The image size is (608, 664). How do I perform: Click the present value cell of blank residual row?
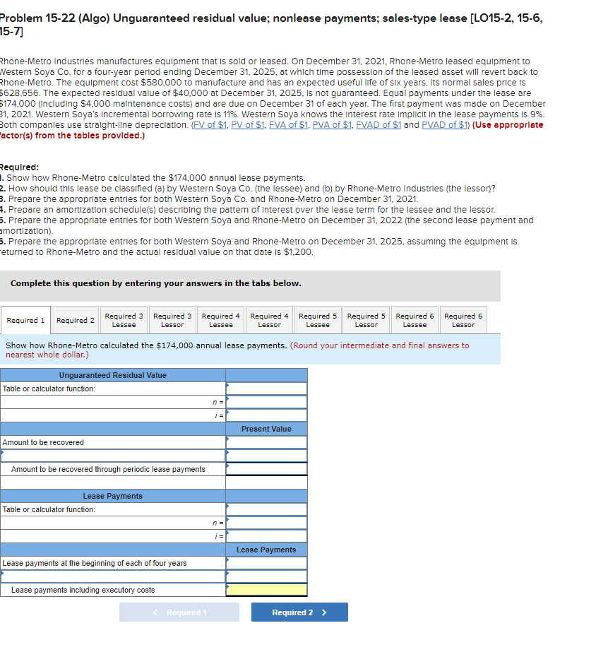(x=266, y=456)
